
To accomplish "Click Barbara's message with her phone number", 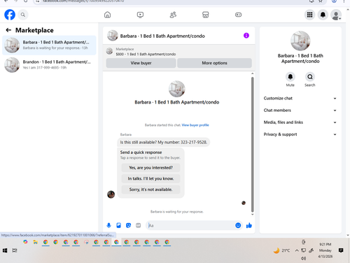I will point(163,142).
